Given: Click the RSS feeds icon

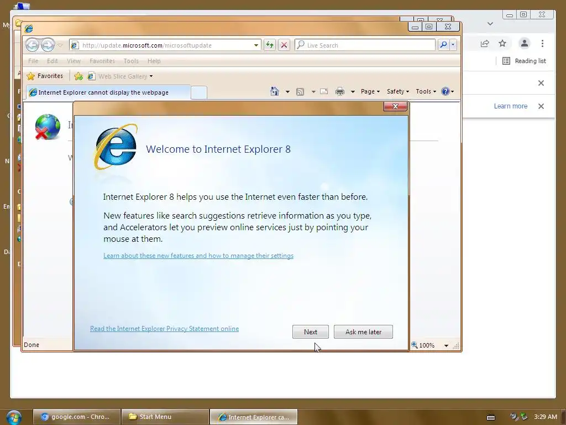Looking at the screenshot, I should pos(300,92).
